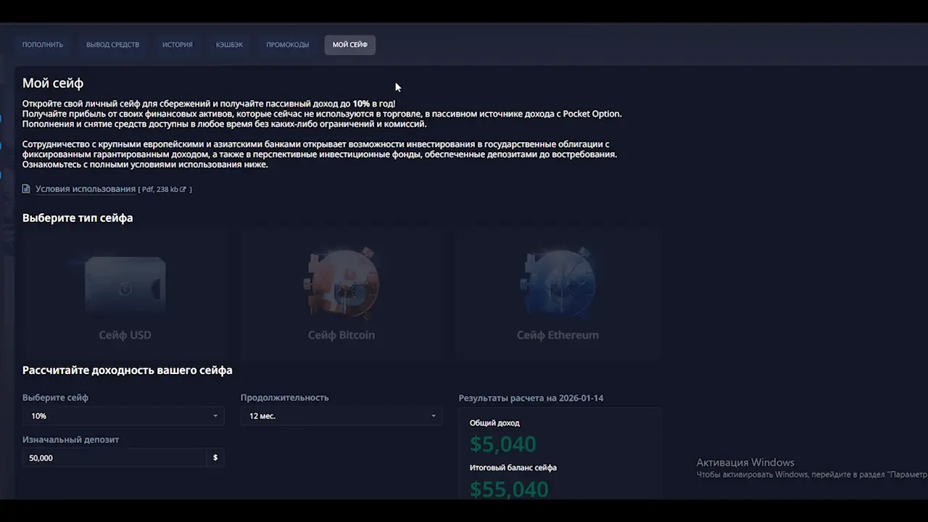Click the document icon beside Условия использования
This screenshot has width=928, height=522.
click(27, 189)
